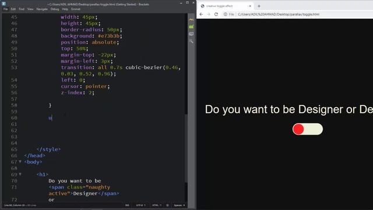Open the Navigate menu in Brackets

(42, 9)
